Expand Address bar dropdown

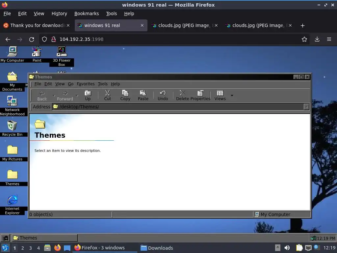306,107
